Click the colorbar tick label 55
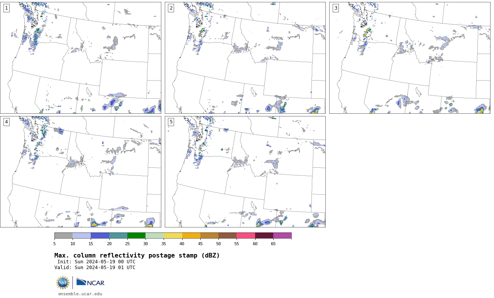Viewport: 494px width, 298px height. pos(237,244)
